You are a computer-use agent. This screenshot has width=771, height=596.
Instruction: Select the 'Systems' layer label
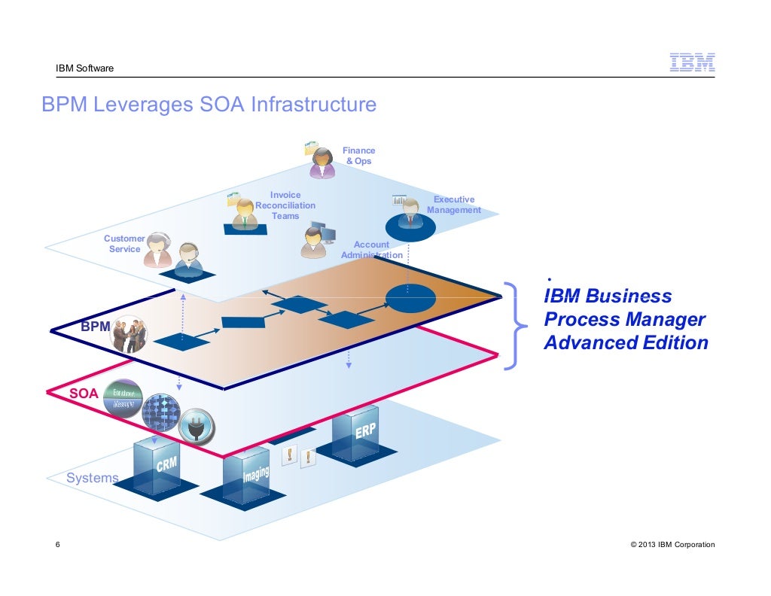pyautogui.click(x=93, y=478)
